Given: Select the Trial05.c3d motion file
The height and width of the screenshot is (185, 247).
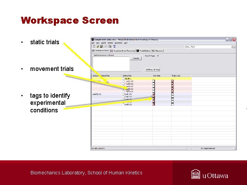Looking at the screenshot, I should pos(129,84).
